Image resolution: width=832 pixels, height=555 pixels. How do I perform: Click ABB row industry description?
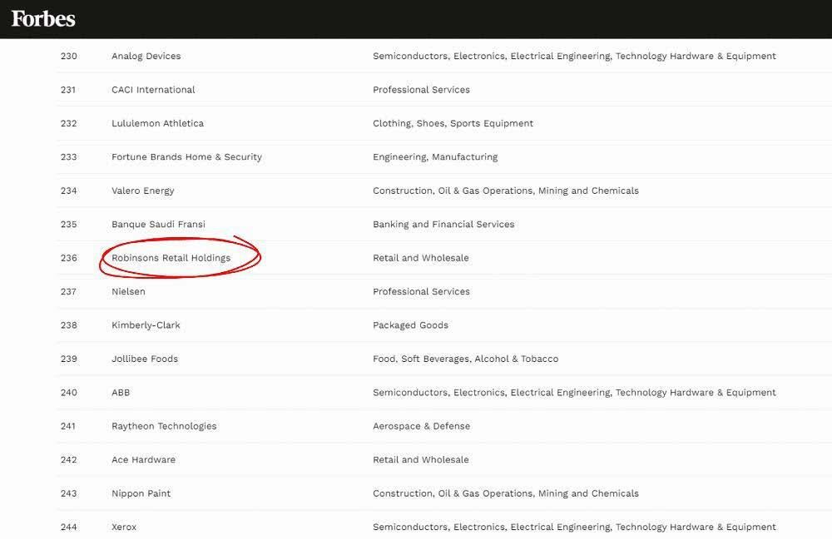coord(574,393)
